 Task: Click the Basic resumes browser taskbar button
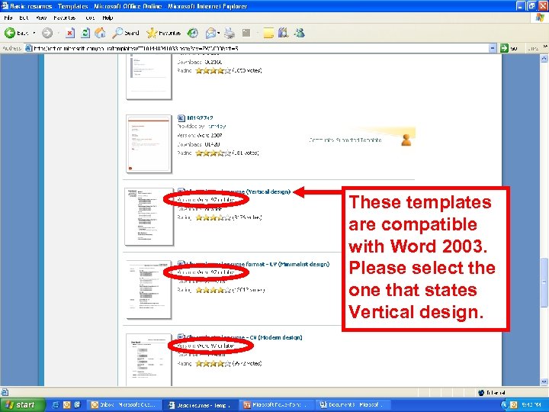[201, 405]
